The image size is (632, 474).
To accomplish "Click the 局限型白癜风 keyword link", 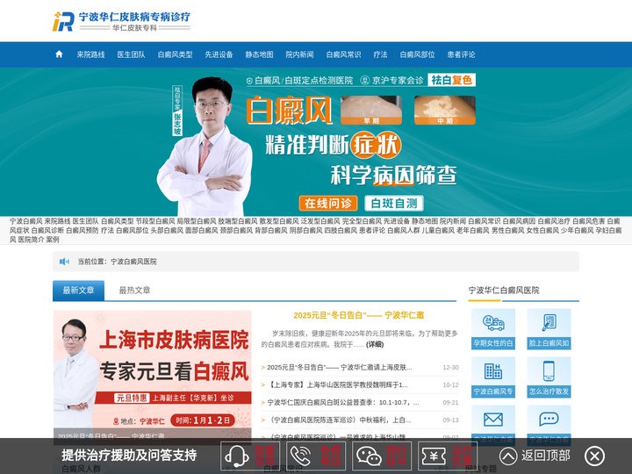I will [x=197, y=221].
